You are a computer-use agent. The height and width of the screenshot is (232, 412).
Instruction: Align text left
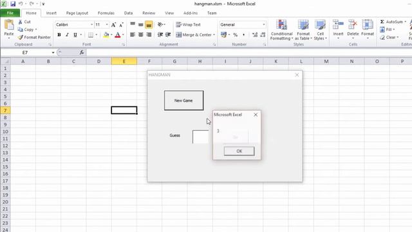pyautogui.click(x=133, y=35)
